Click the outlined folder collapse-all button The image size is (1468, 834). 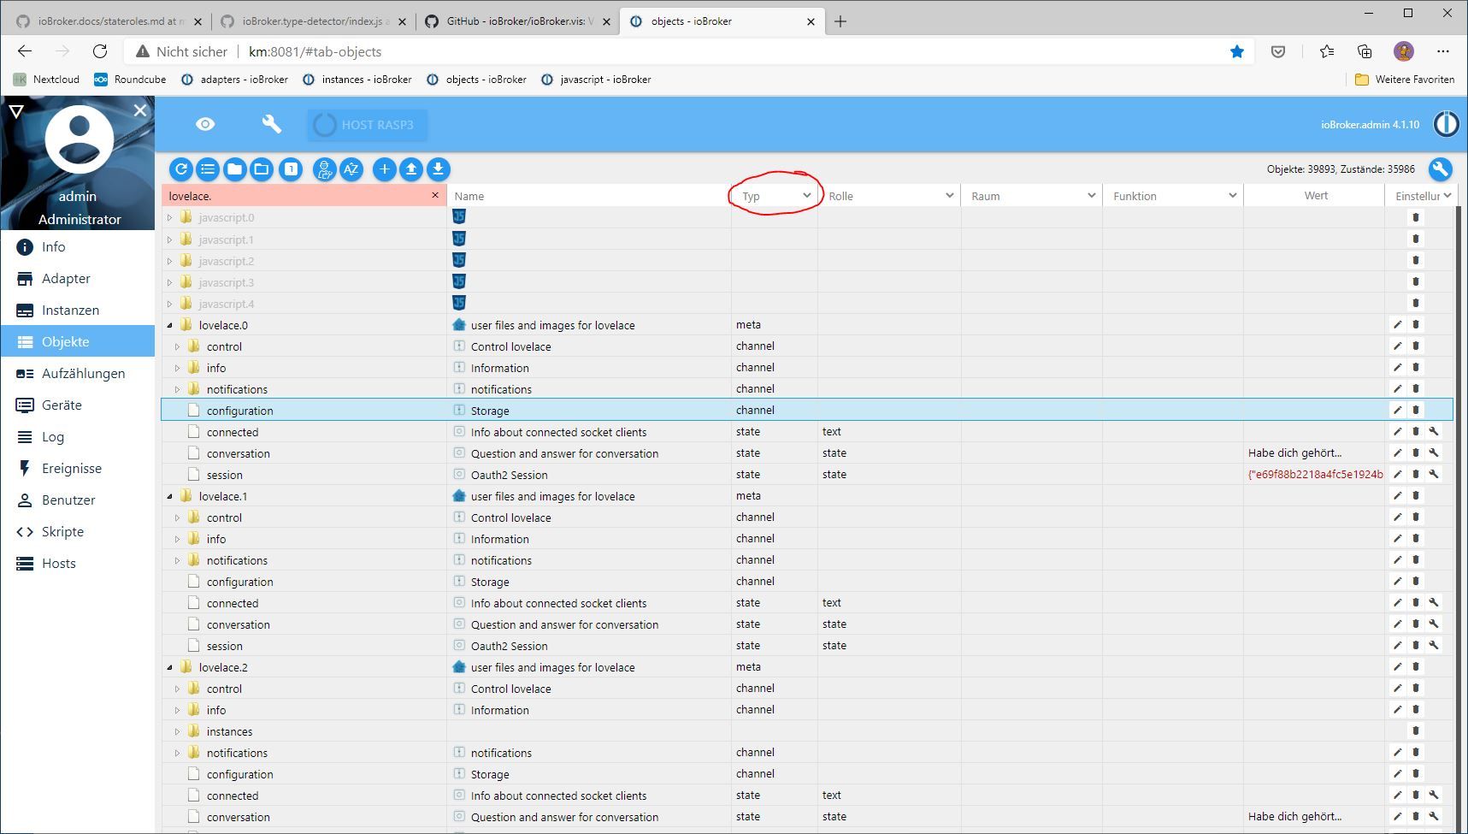262,169
